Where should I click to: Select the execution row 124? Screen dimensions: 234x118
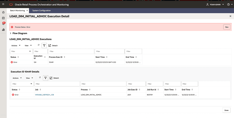tap(76, 62)
